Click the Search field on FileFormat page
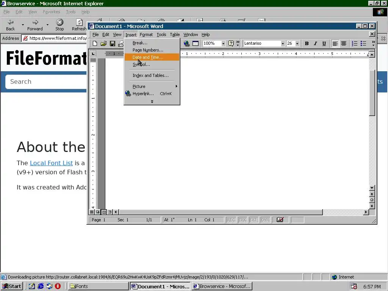Screen dimensions: 388x291 tap(46, 82)
